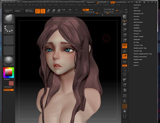Click the Scroll document icon
160x123 pixels.
125,25
